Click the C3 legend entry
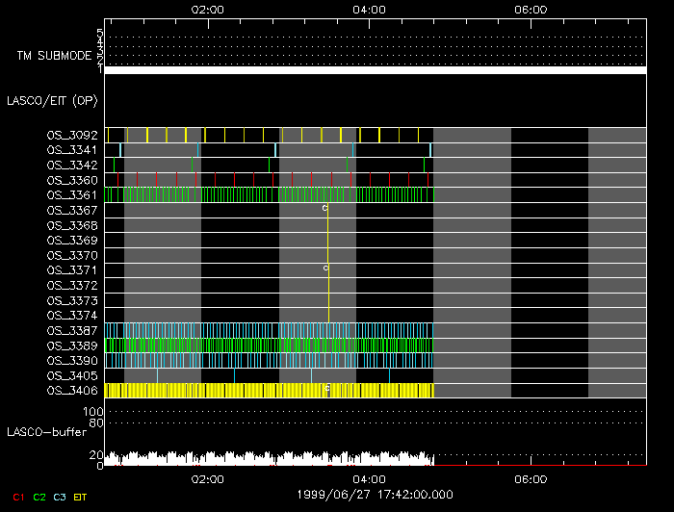The image size is (674, 512). [x=60, y=498]
